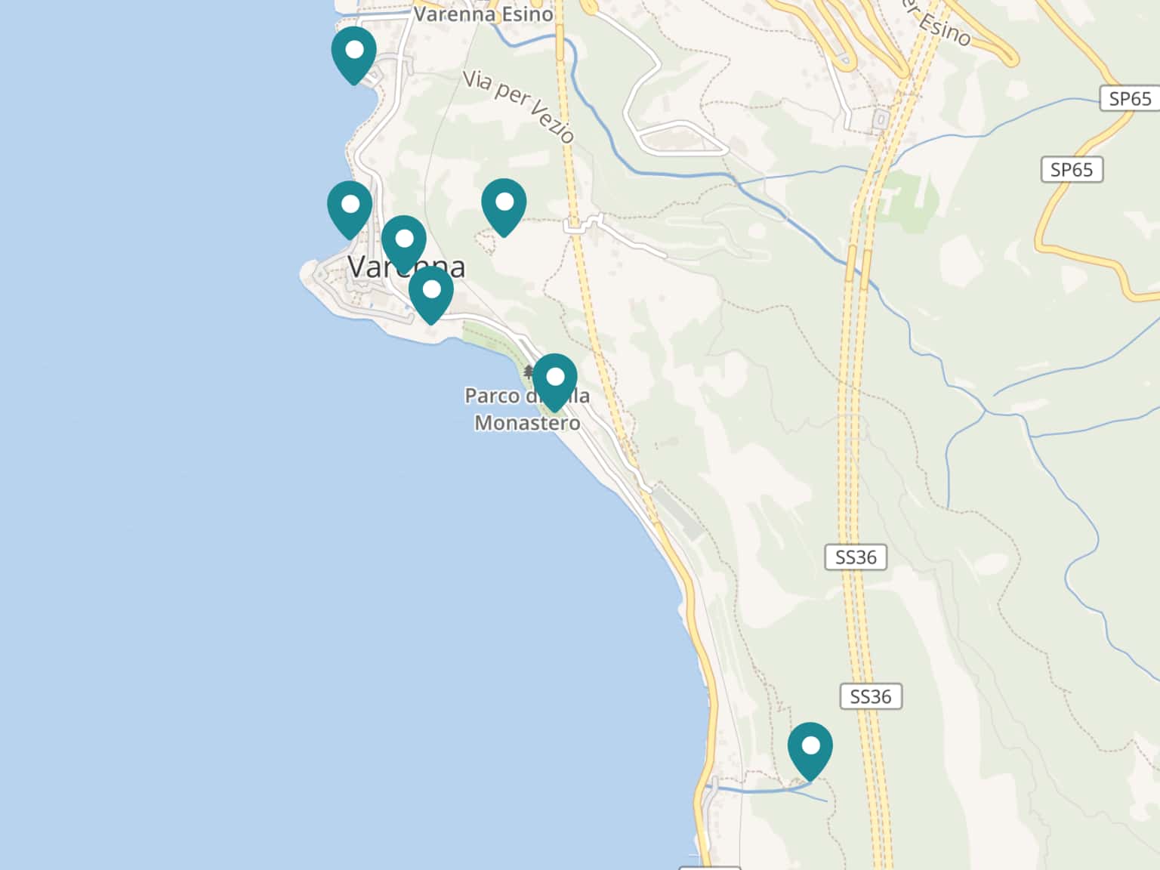This screenshot has width=1160, height=870.
Task: Click the tree icon at Villa Monastero park
Action: (529, 371)
